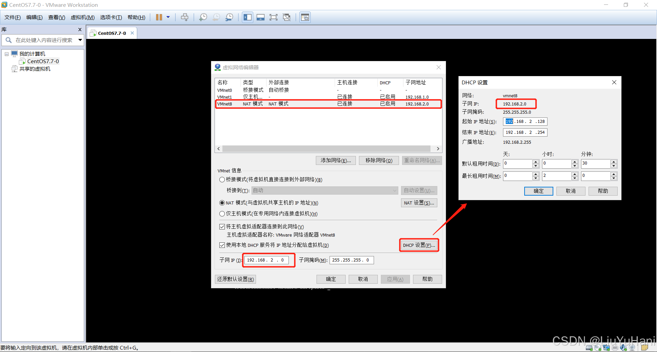The width and height of the screenshot is (657, 352).
Task: Click the network adapter status icon
Action: [606, 348]
